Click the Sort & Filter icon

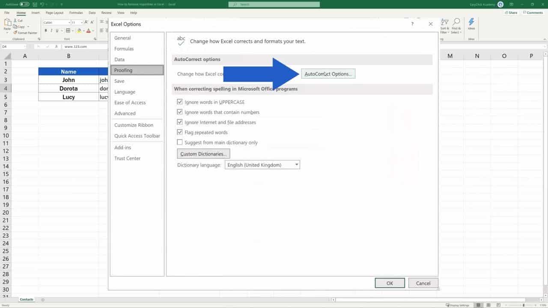point(444,22)
